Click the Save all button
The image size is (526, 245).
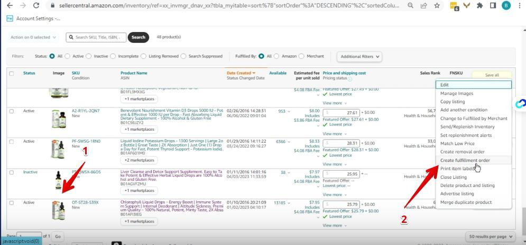(x=492, y=75)
